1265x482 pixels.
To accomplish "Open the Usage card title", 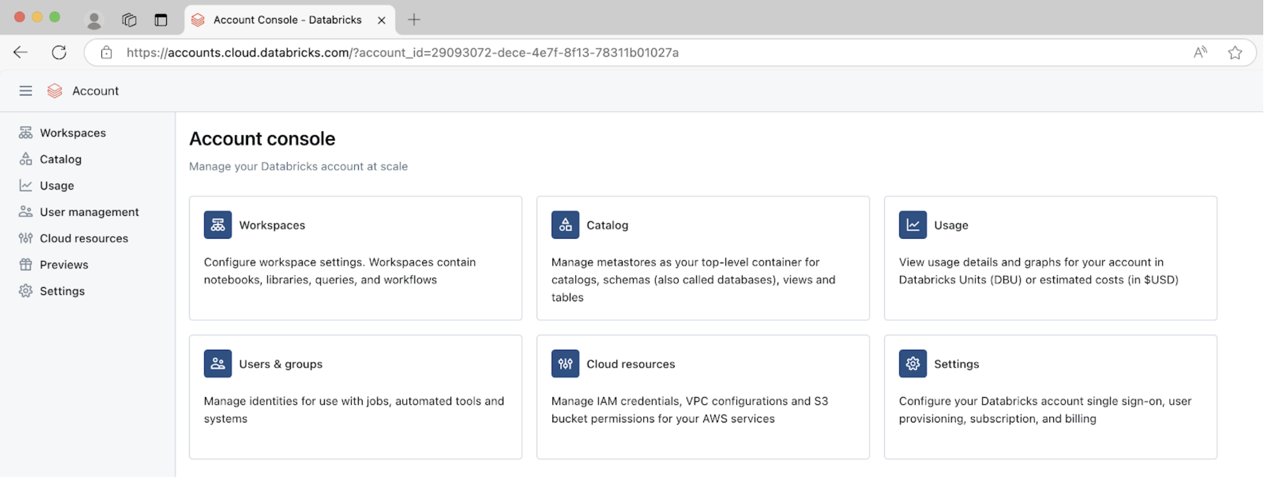I will coord(951,225).
